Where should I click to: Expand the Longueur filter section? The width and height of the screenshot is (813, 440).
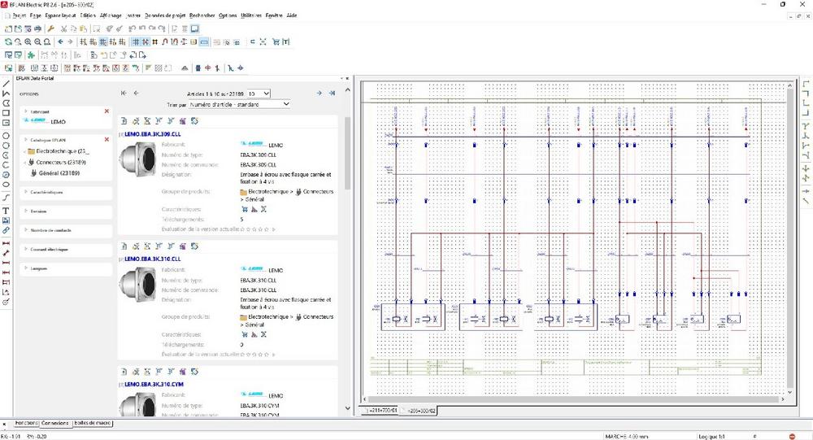pyautogui.click(x=26, y=268)
